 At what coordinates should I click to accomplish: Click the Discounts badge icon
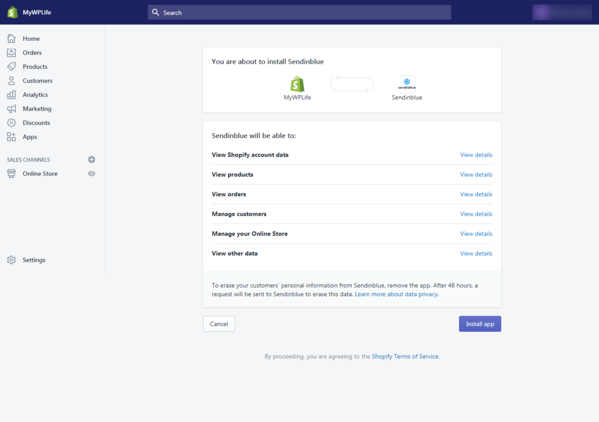(x=12, y=123)
